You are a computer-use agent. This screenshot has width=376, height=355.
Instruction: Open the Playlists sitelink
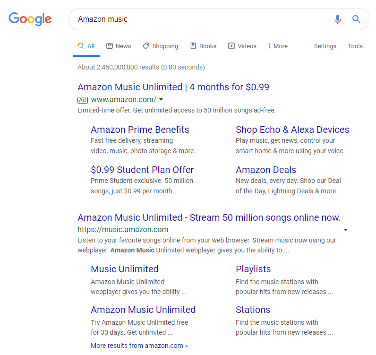pyautogui.click(x=253, y=269)
